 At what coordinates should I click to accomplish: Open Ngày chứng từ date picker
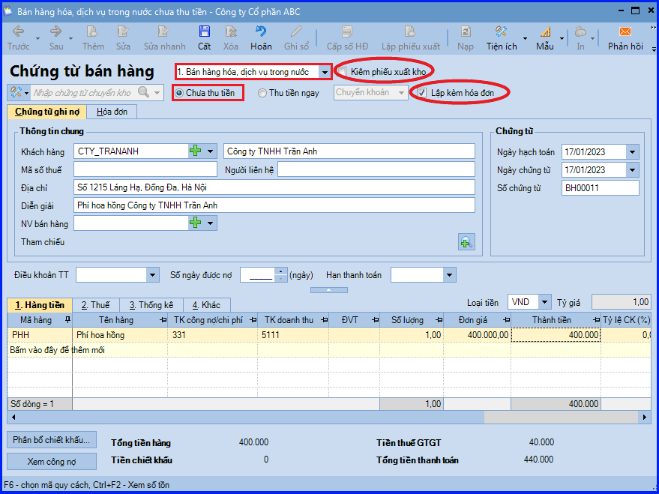pos(632,170)
